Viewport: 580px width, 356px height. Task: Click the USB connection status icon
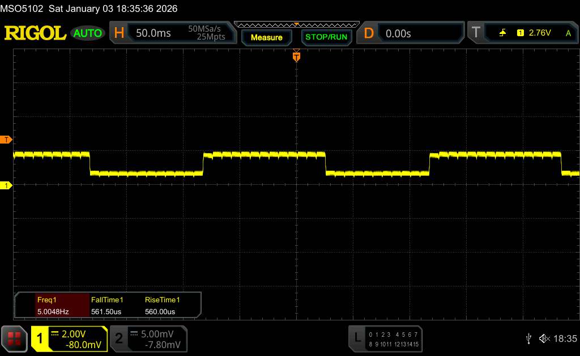(x=528, y=338)
